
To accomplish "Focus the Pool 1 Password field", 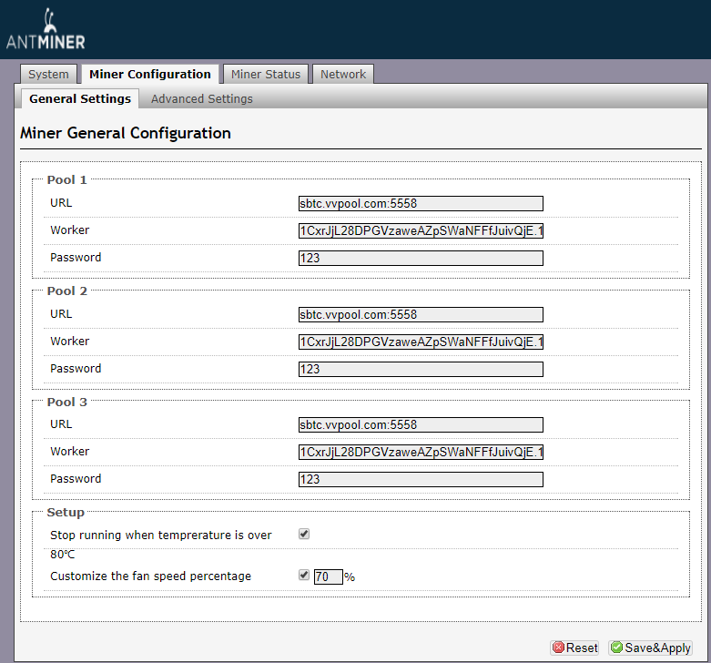I will 421,259.
